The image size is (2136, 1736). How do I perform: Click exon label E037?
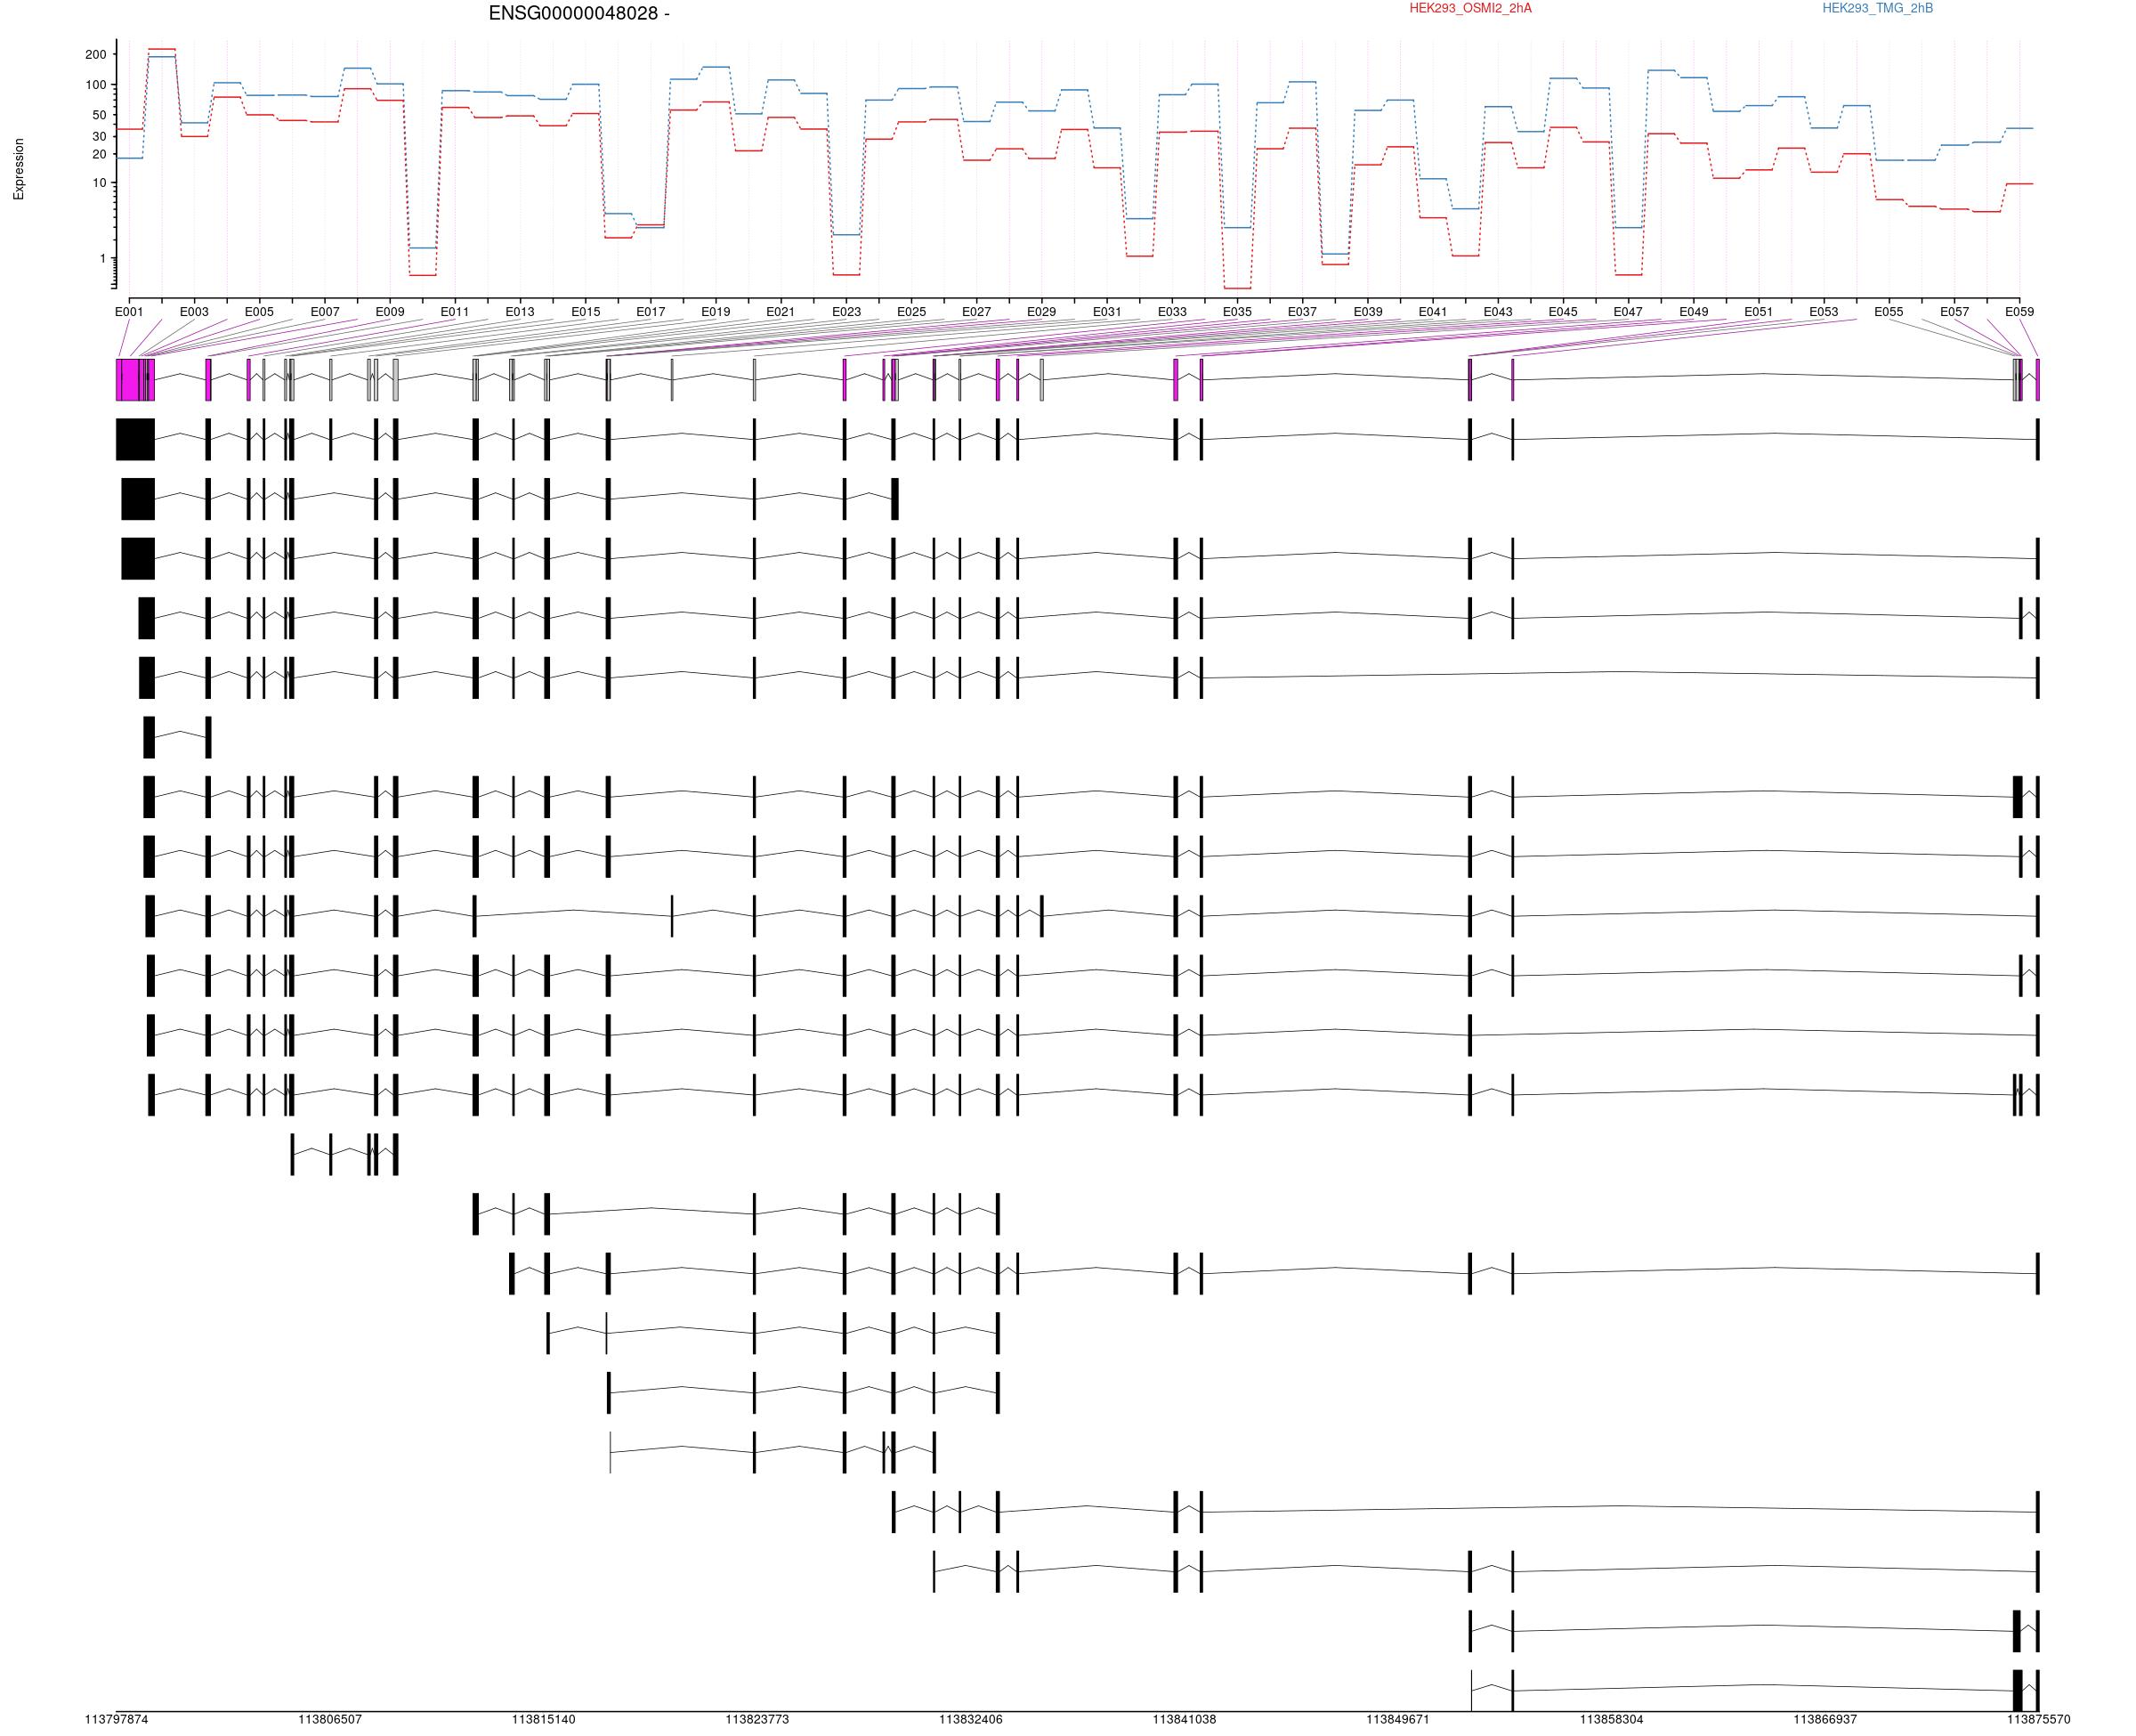1302,312
